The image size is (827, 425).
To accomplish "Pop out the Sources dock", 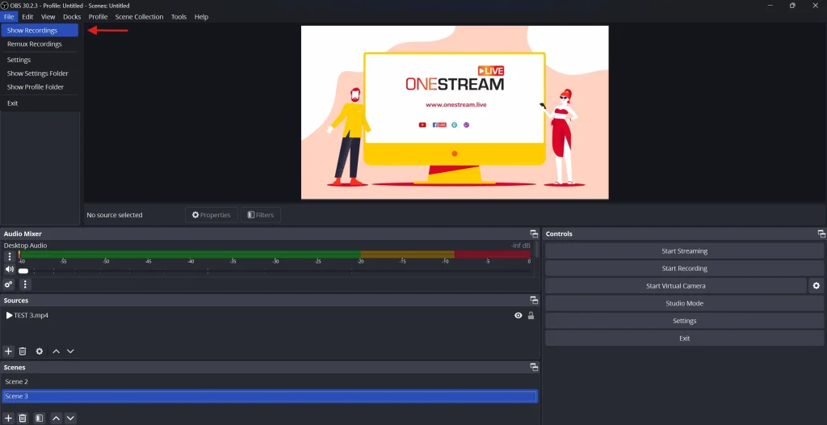I will (x=534, y=301).
